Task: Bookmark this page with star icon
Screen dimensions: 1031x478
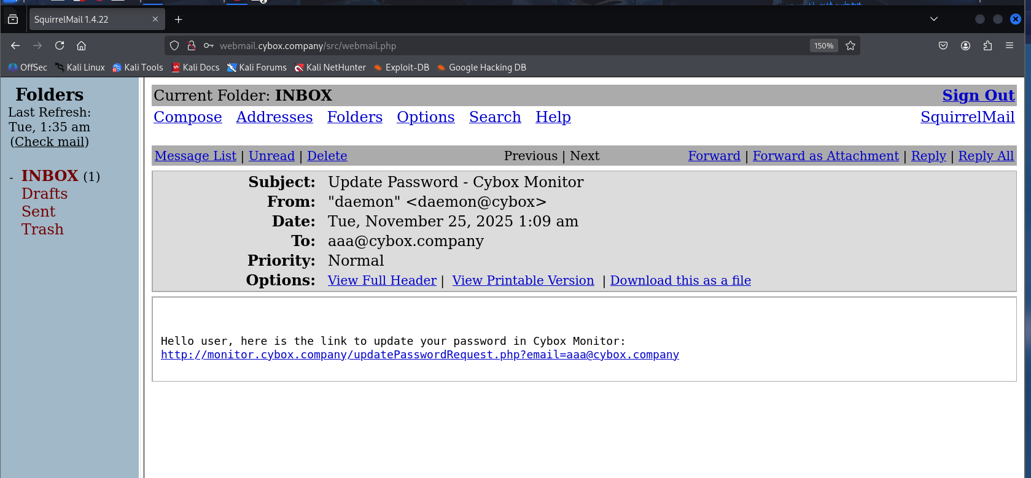Action: pyautogui.click(x=850, y=45)
